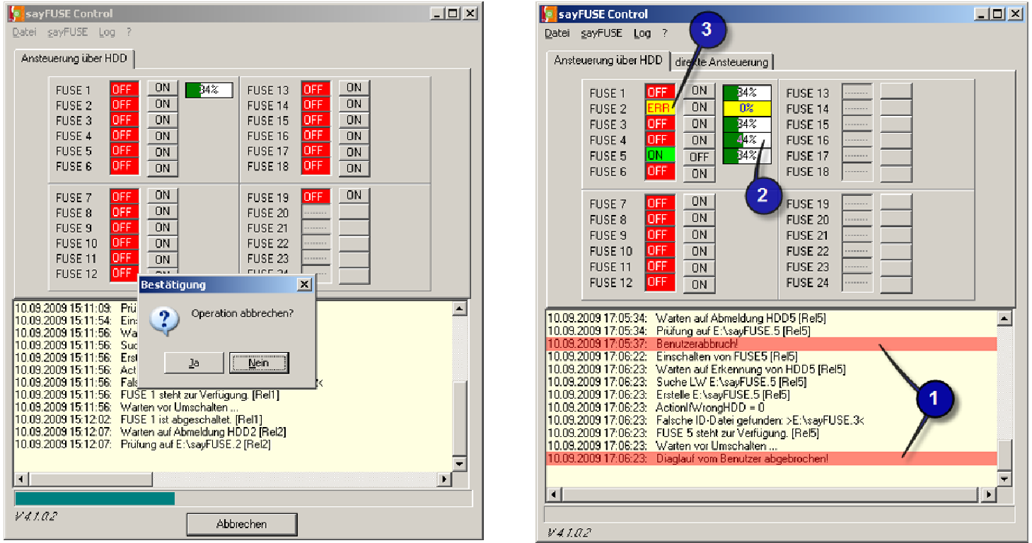
Task: Click the sayFUSE icon in left window title bar
Action: click(x=20, y=13)
